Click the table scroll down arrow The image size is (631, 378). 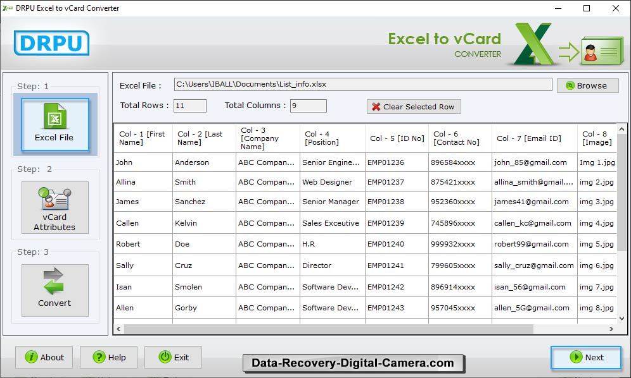[x=621, y=318]
